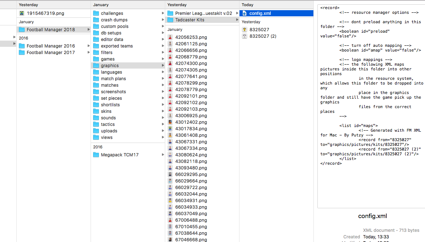The width and height of the screenshot is (425, 242).
Task: Click the crash dumps folder icon
Action: click(x=96, y=20)
